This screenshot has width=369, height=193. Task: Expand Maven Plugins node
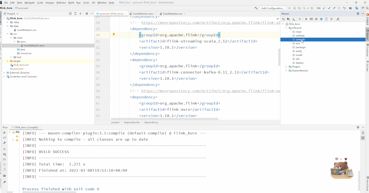[286, 67]
